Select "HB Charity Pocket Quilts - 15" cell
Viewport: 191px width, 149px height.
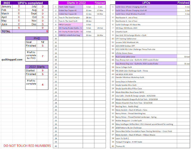[70, 32]
